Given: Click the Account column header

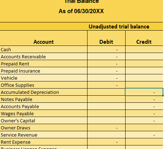Looking at the screenshot, I should 43,38.
